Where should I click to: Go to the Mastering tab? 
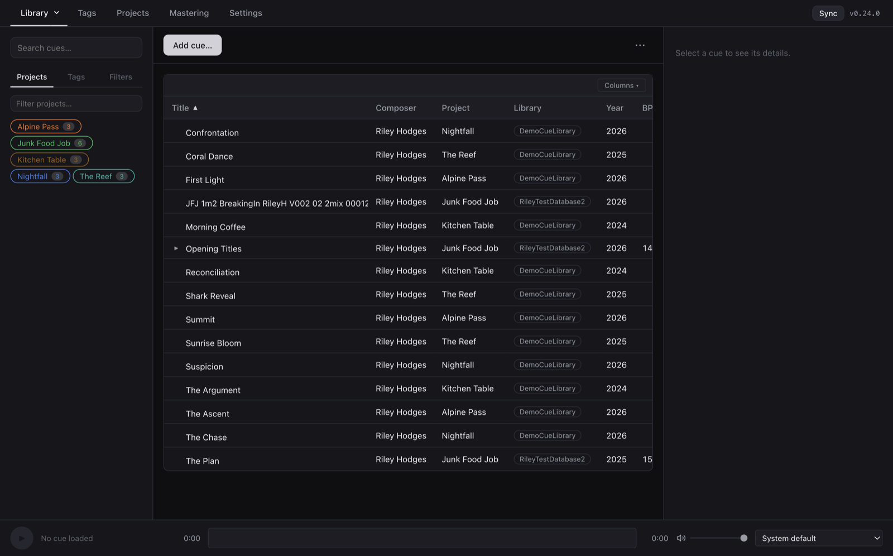tap(189, 13)
